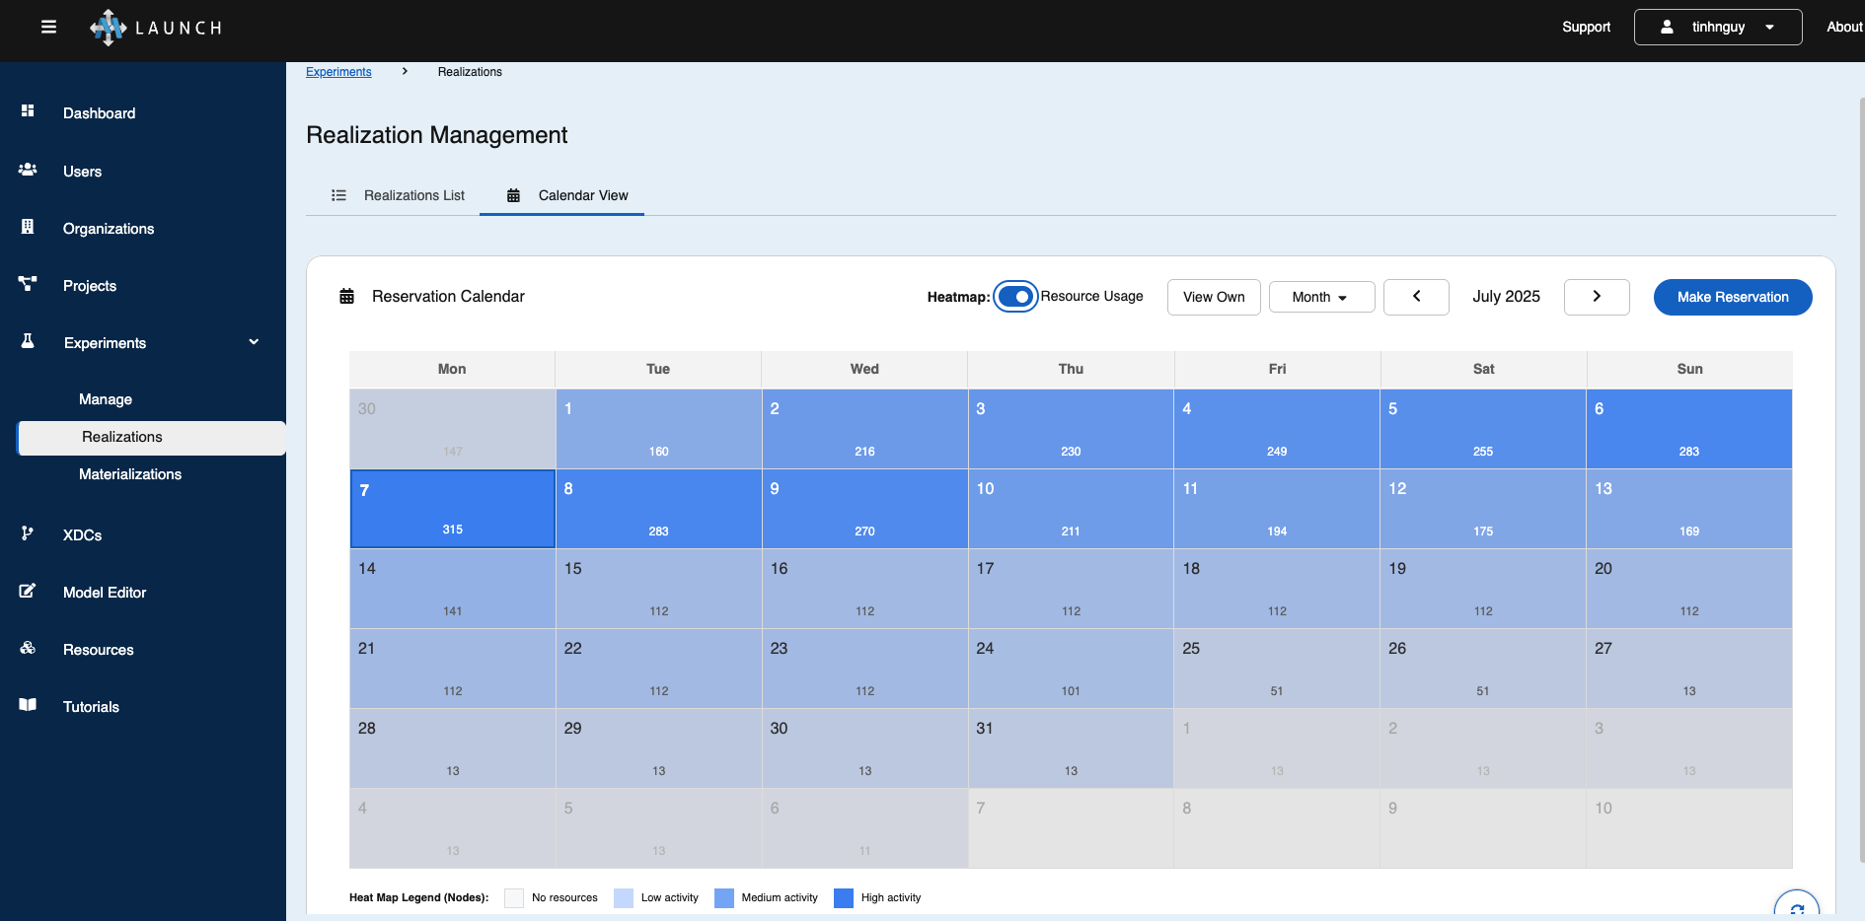
Task: Click the hamburger menu icon
Action: pos(48,27)
